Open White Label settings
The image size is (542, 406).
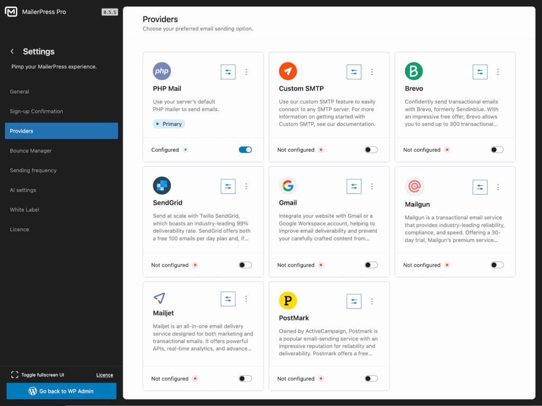pyautogui.click(x=61, y=210)
